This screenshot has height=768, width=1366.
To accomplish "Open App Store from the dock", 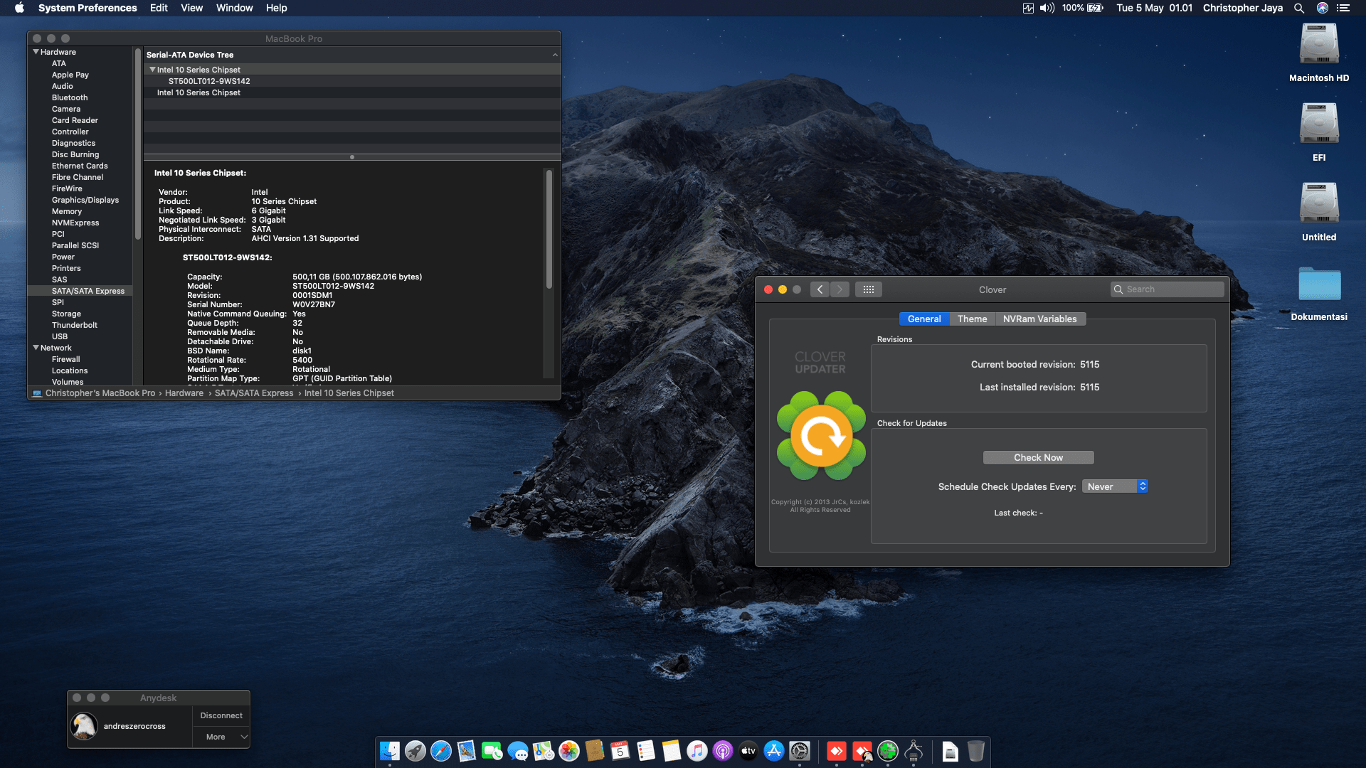I will (774, 751).
